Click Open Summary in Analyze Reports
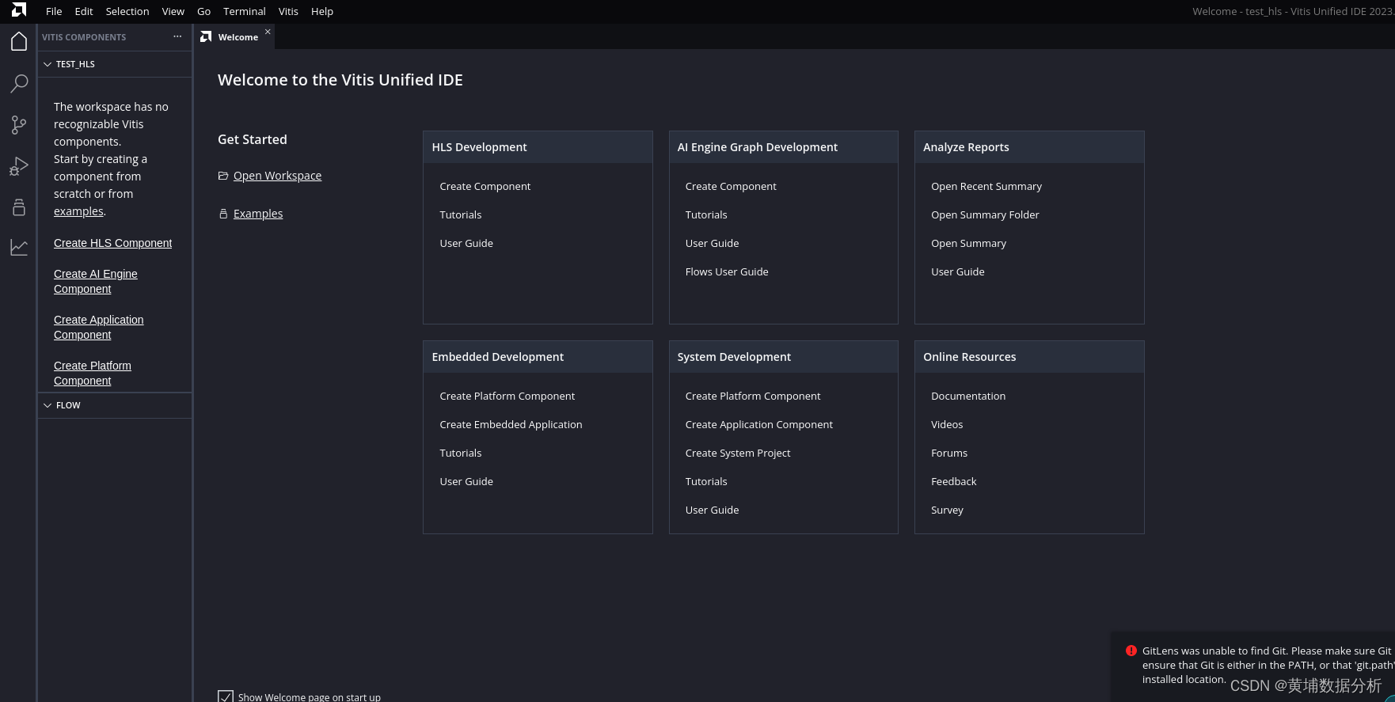 [968, 243]
